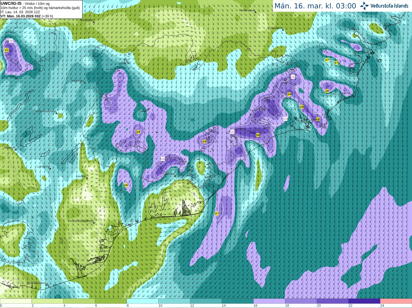The width and height of the screenshot is (412, 308).
Task: Select the 18–20 m/s legend swatch
Action: pyautogui.click(x=301, y=301)
